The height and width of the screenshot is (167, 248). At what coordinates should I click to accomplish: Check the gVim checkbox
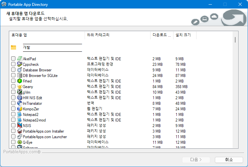[13, 92]
